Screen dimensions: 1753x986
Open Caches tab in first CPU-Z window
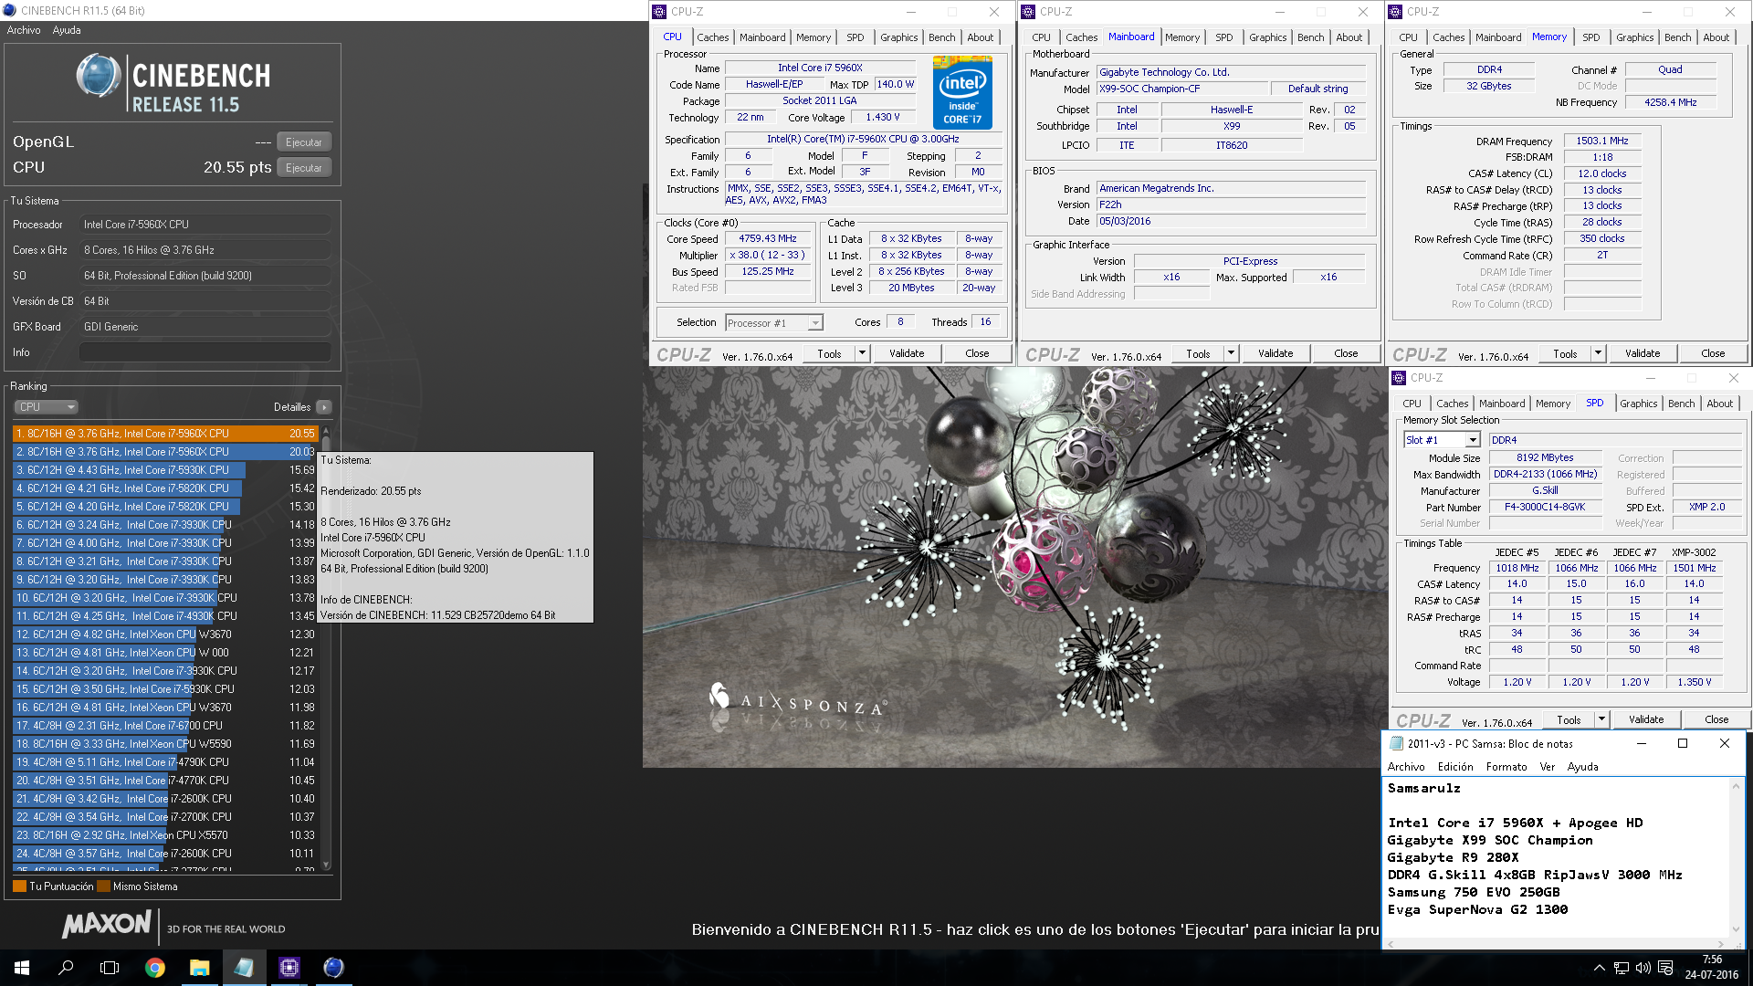[712, 37]
